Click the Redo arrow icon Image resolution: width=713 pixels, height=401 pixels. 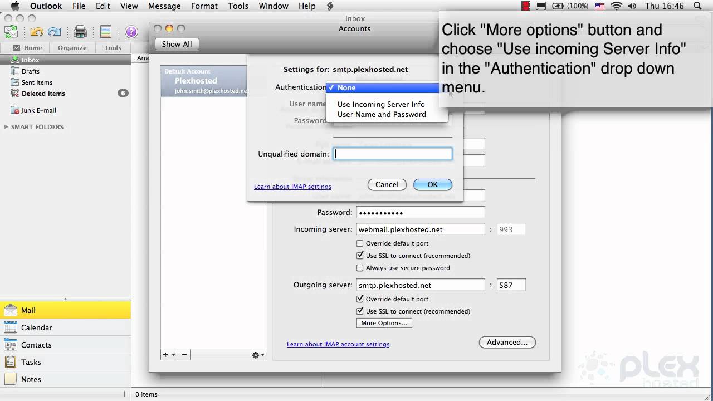pos(55,32)
